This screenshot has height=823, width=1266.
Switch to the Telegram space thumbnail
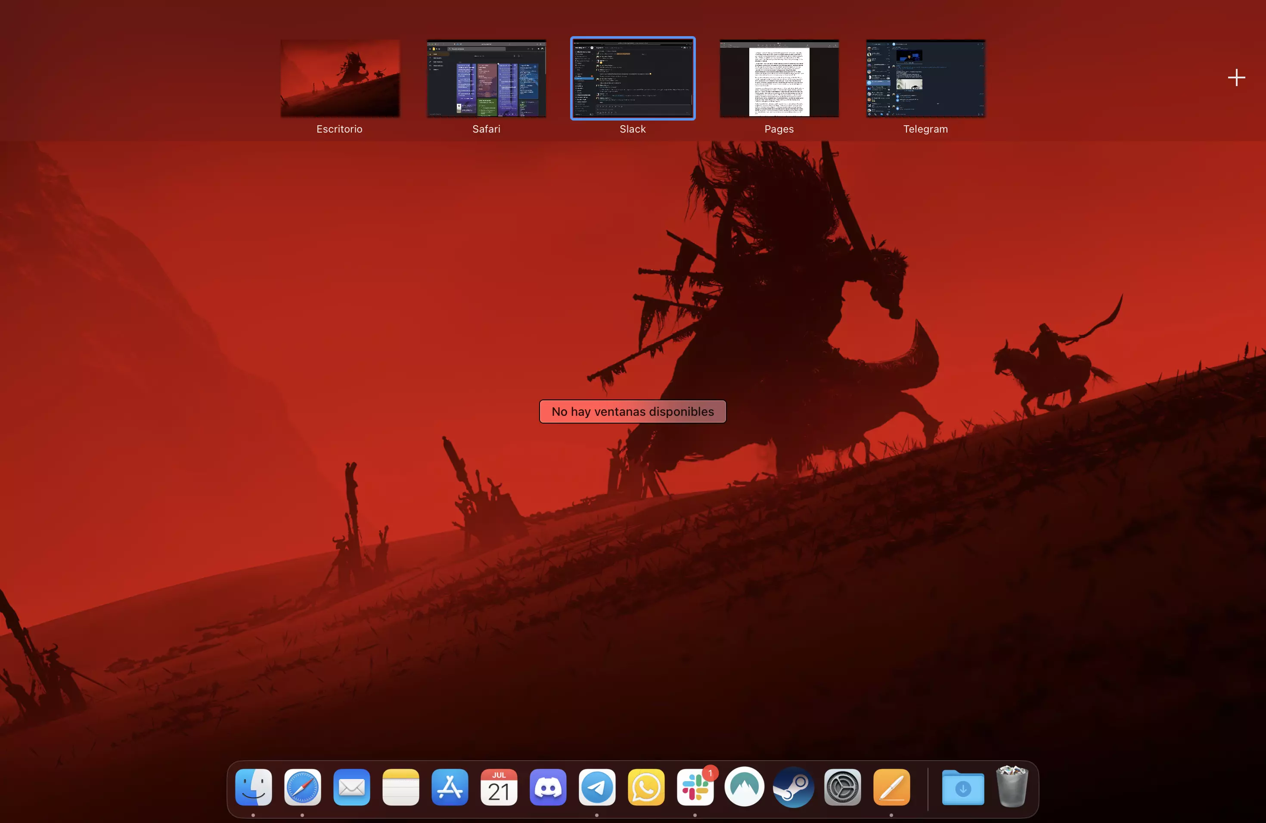pyautogui.click(x=925, y=78)
